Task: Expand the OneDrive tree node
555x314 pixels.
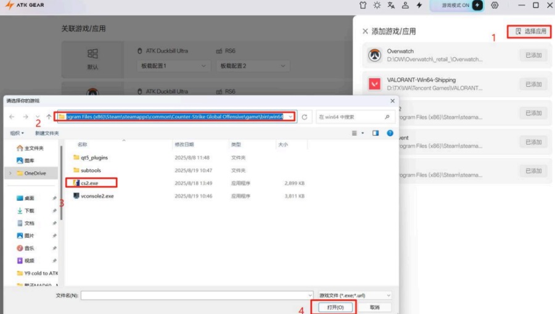Action: pyautogui.click(x=10, y=174)
